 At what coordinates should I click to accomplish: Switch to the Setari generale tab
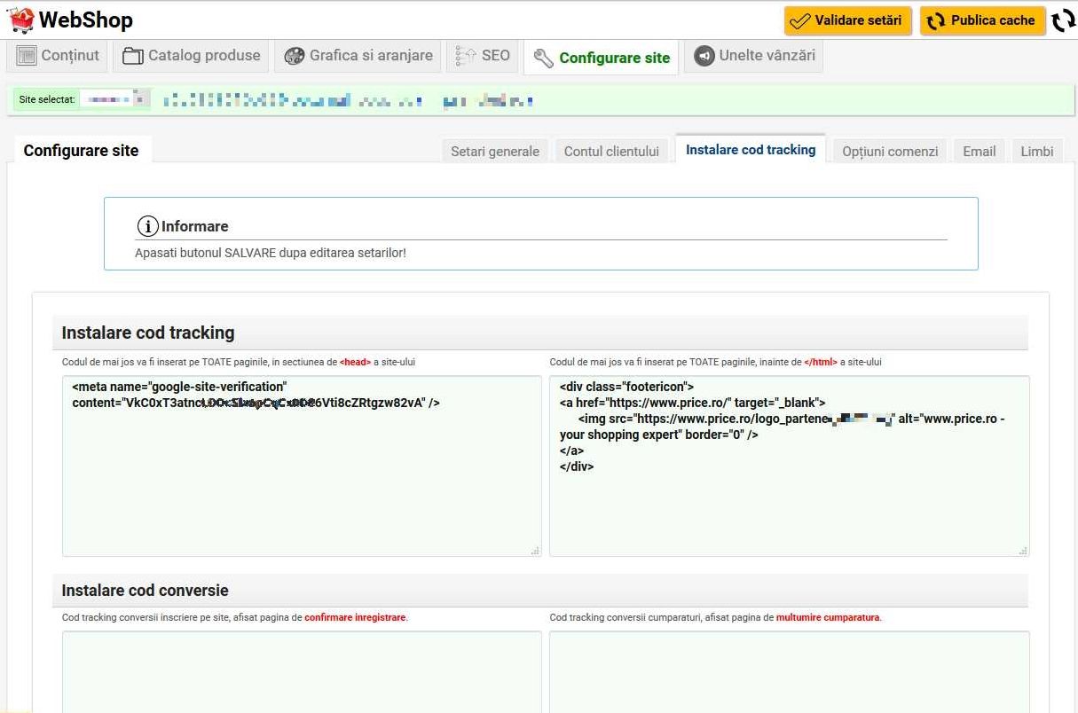click(x=495, y=152)
